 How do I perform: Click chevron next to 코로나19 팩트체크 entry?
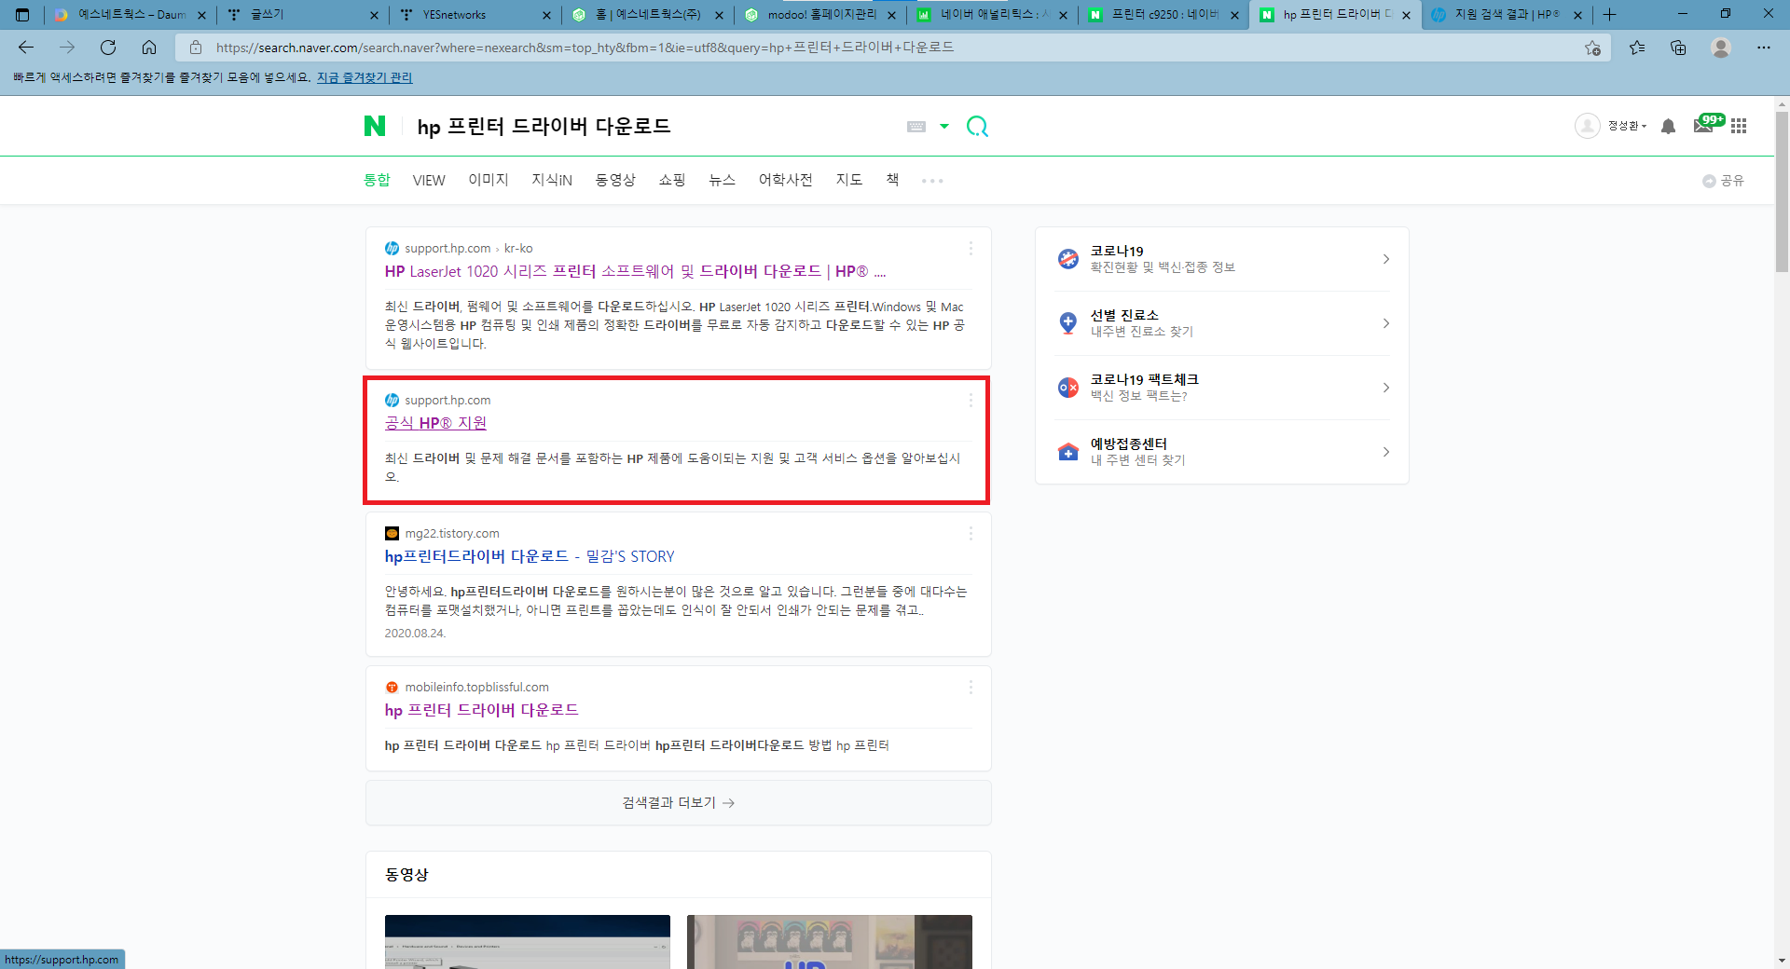point(1386,388)
